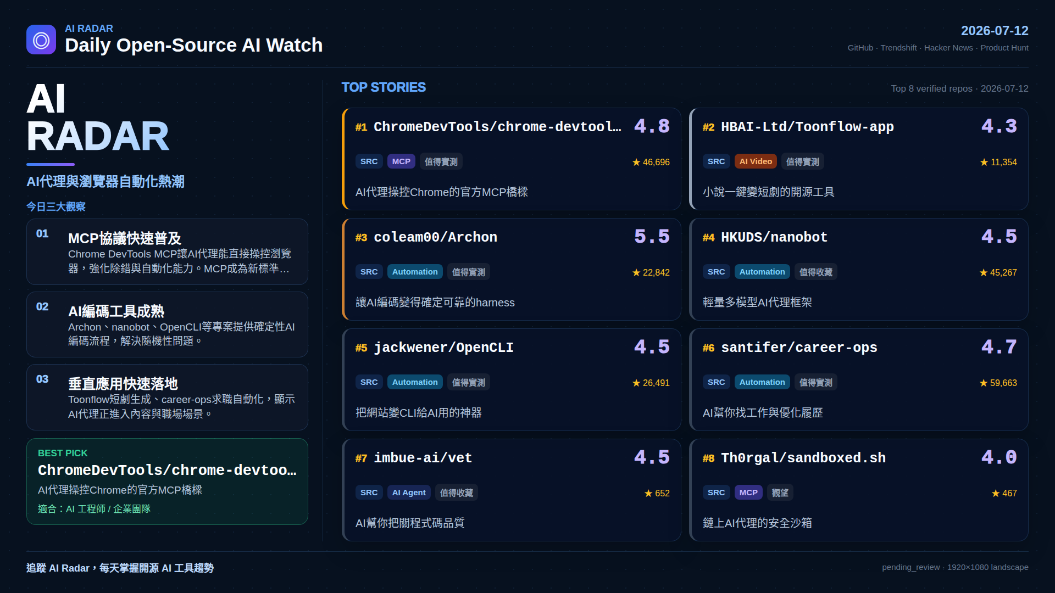
Task: Open santifer/career-ops story title
Action: click(799, 348)
